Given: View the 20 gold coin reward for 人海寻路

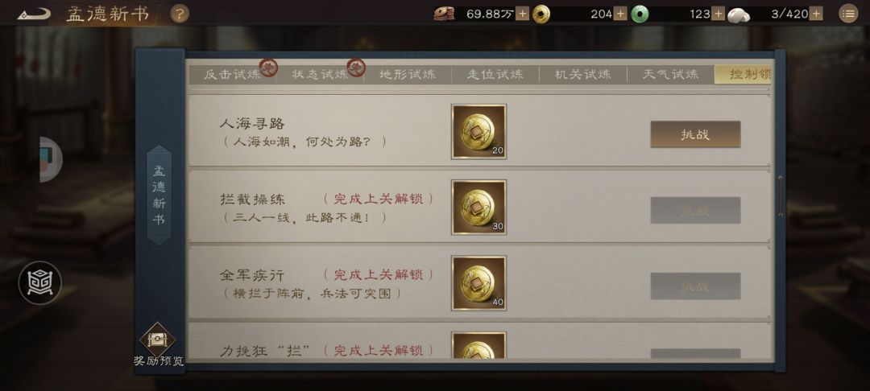Looking at the screenshot, I should 478,132.
